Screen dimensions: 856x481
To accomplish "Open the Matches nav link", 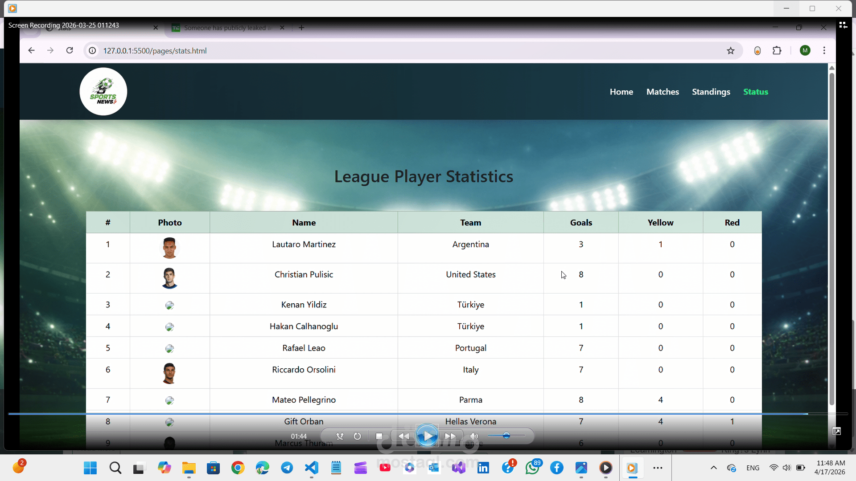I will click(x=663, y=92).
